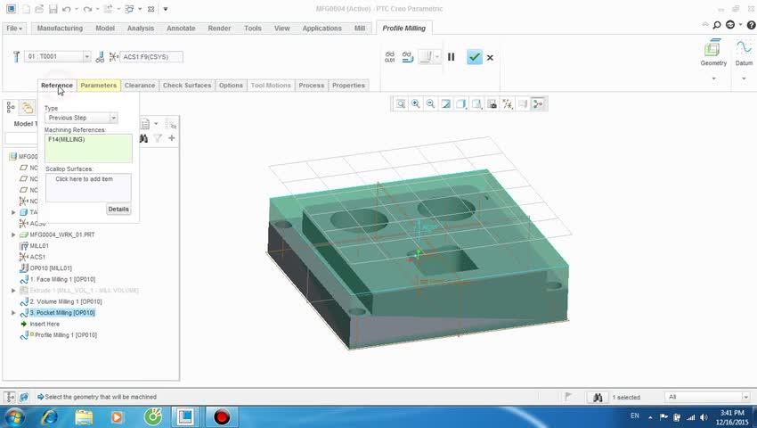Screen dimensions: 757x428
Task: Open view manager camera icon
Action: tap(492, 104)
